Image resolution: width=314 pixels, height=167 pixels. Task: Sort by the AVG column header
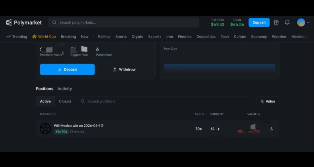[199, 114]
